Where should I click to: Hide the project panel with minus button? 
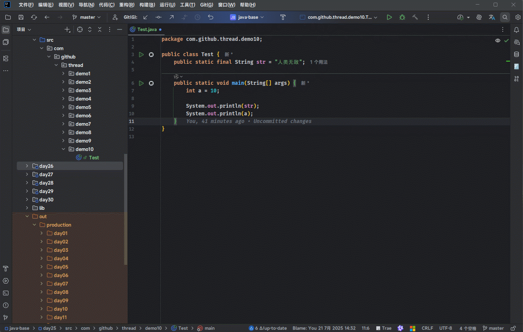[x=120, y=29]
